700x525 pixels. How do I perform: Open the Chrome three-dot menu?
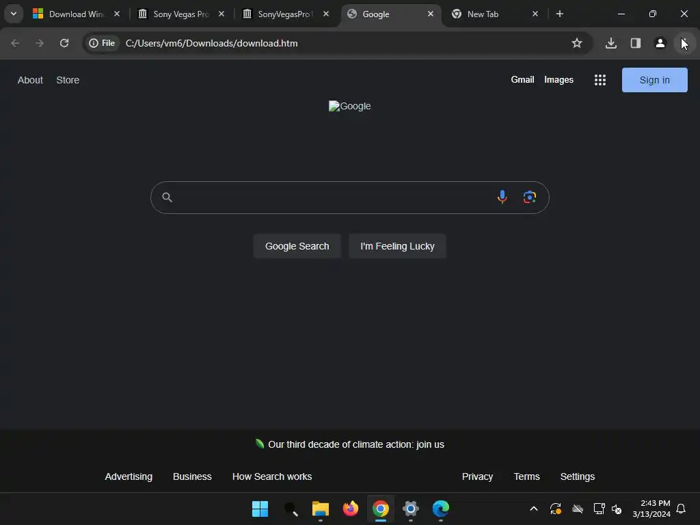(x=684, y=43)
